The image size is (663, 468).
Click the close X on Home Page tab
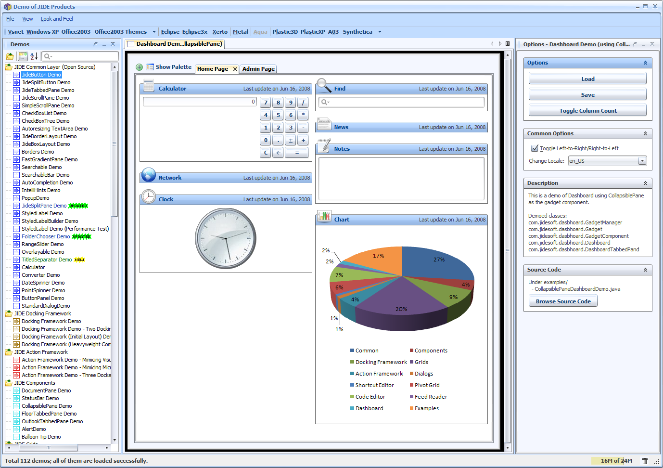pos(235,69)
